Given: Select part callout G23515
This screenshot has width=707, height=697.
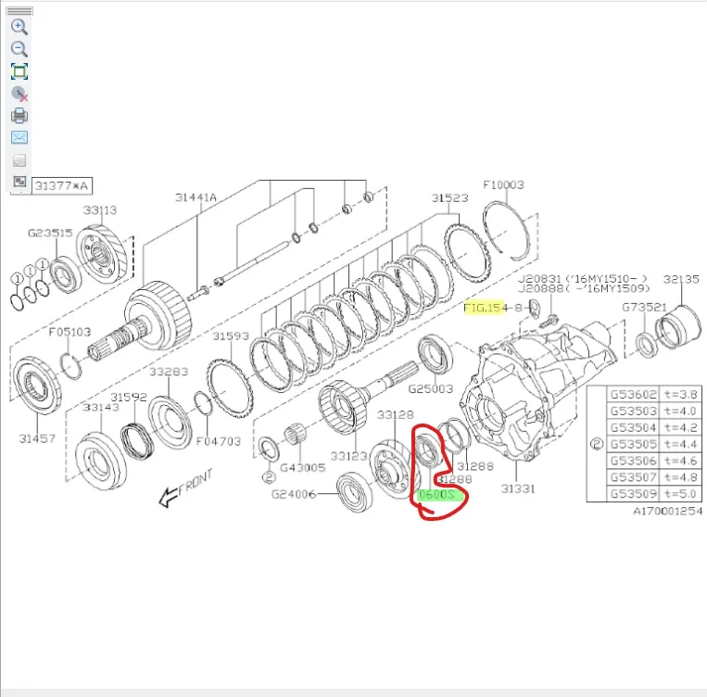Looking at the screenshot, I should (50, 234).
